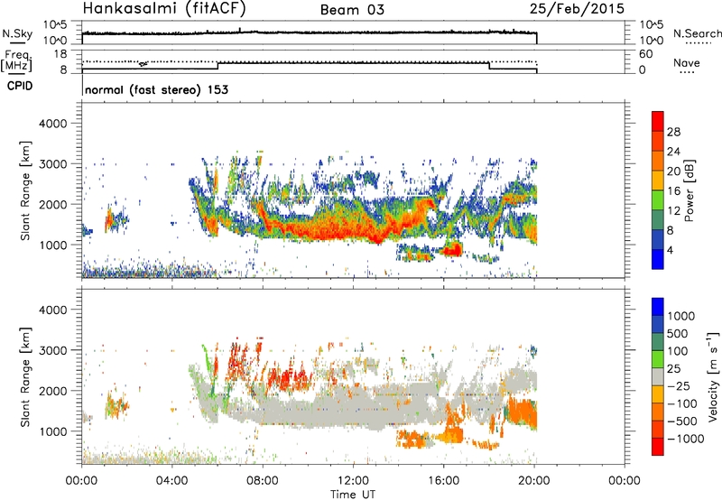Click the '4' power colorbar tick
This screenshot has width=722, height=500.
point(670,250)
